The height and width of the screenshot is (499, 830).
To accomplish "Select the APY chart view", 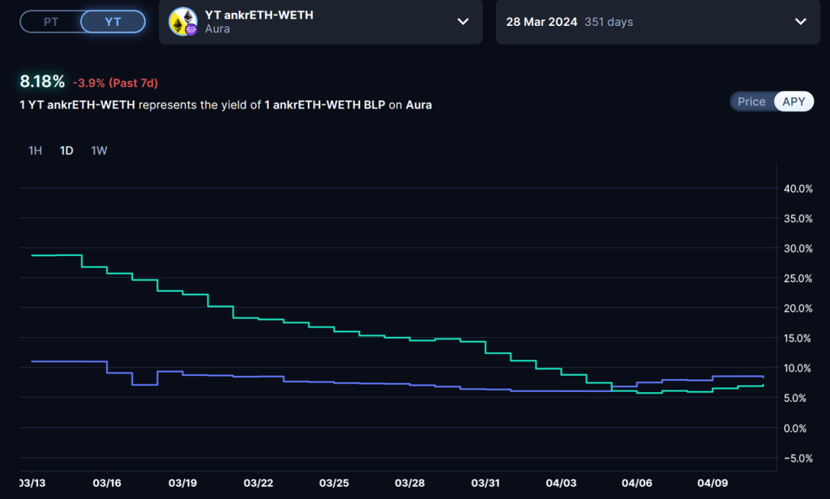I will (794, 101).
